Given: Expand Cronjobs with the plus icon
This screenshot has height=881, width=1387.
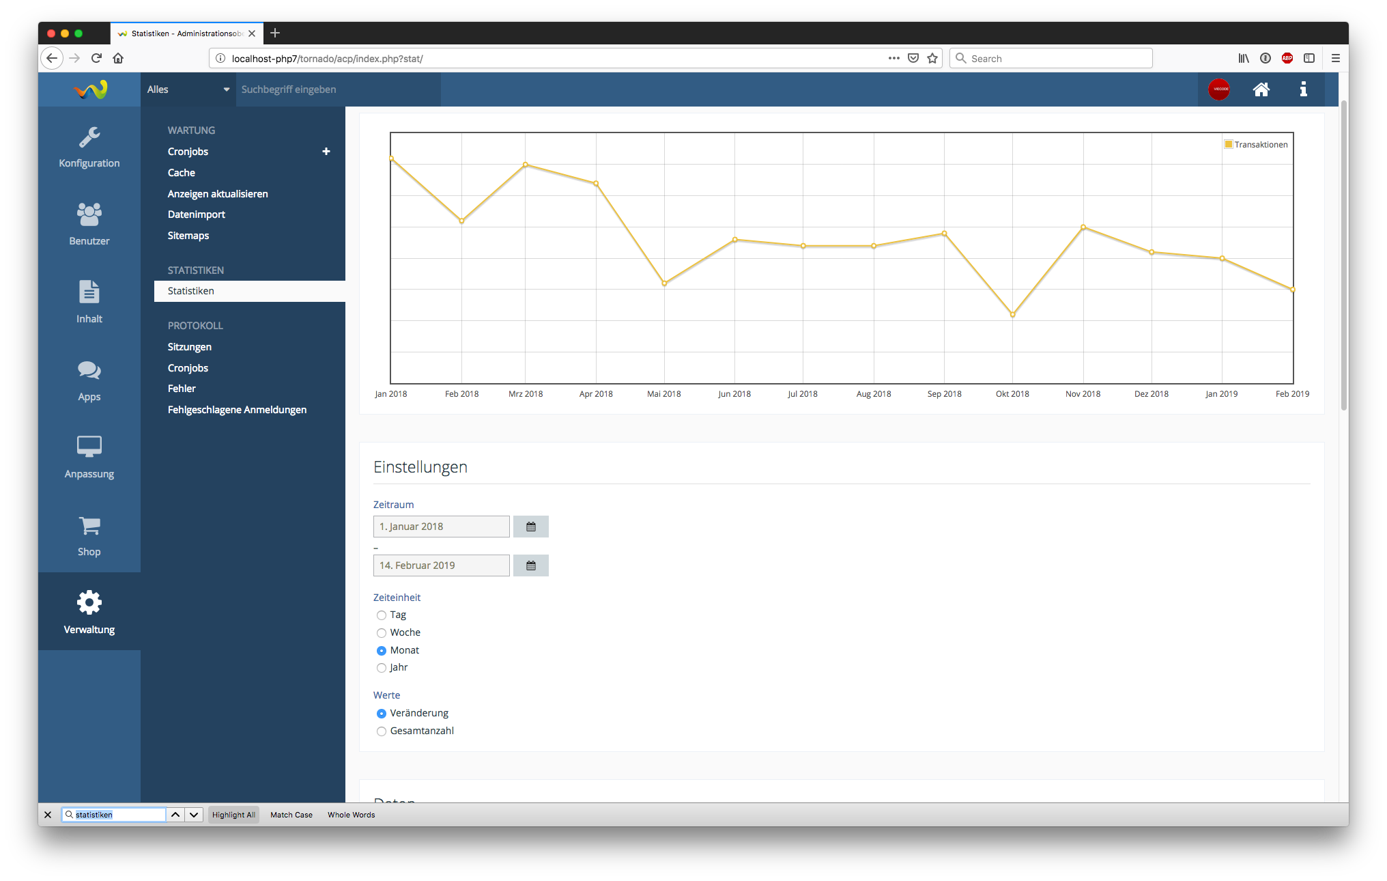Looking at the screenshot, I should coord(326,152).
